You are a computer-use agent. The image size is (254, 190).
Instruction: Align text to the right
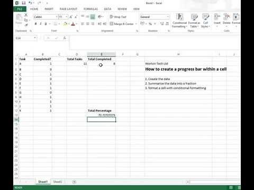coord(93,24)
